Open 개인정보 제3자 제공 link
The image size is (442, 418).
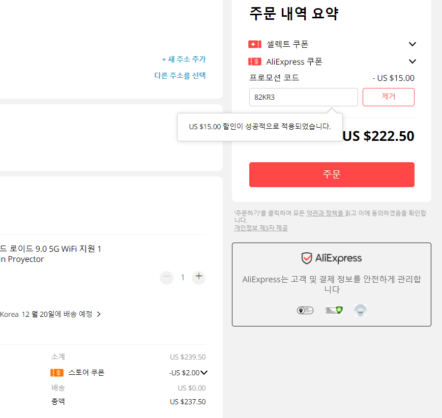point(261,228)
